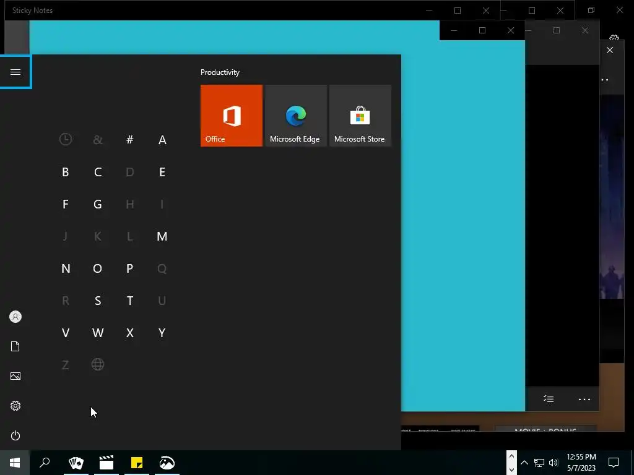
Task: Jump to apps starting with V
Action: (x=66, y=333)
